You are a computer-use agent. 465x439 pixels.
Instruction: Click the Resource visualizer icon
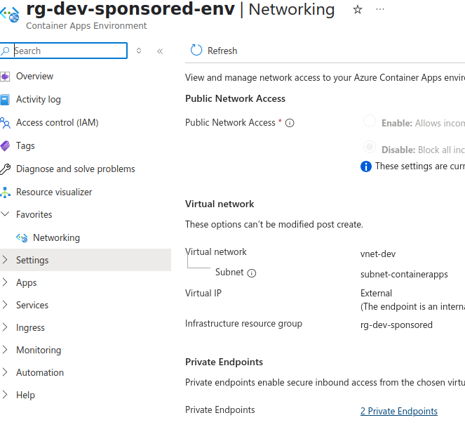pyautogui.click(x=5, y=192)
